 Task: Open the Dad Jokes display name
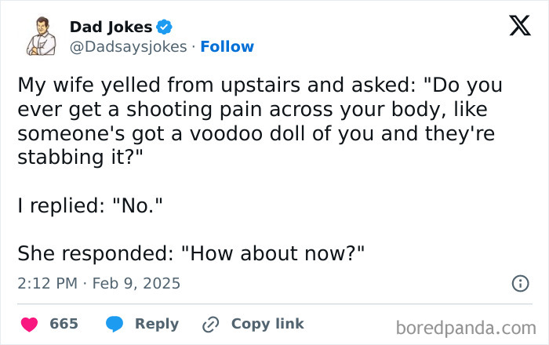click(111, 27)
